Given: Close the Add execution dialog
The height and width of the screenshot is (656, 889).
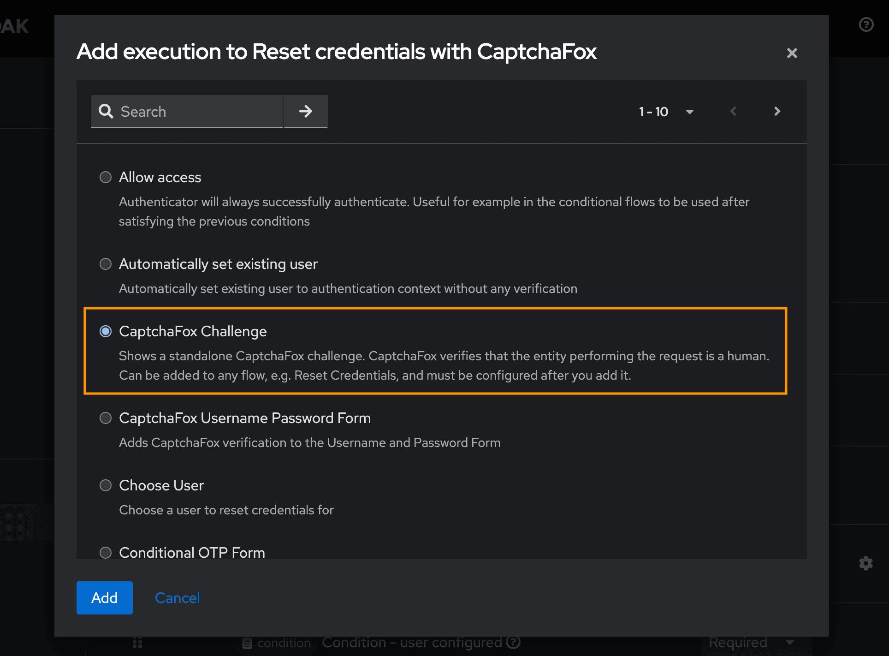Looking at the screenshot, I should pyautogui.click(x=792, y=53).
